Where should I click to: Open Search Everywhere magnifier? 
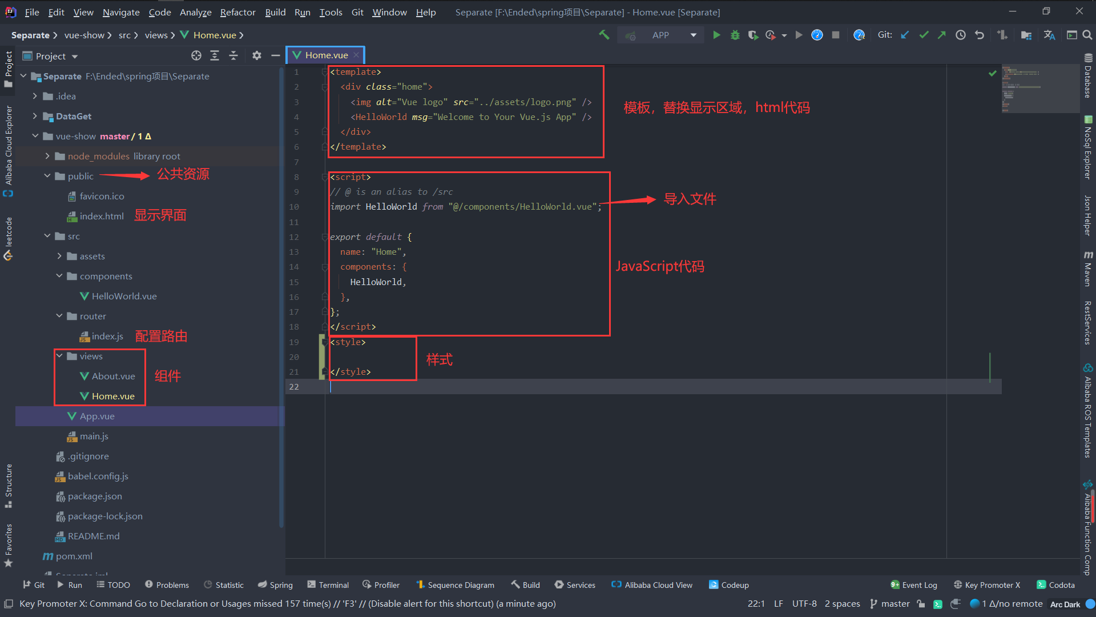[1087, 35]
